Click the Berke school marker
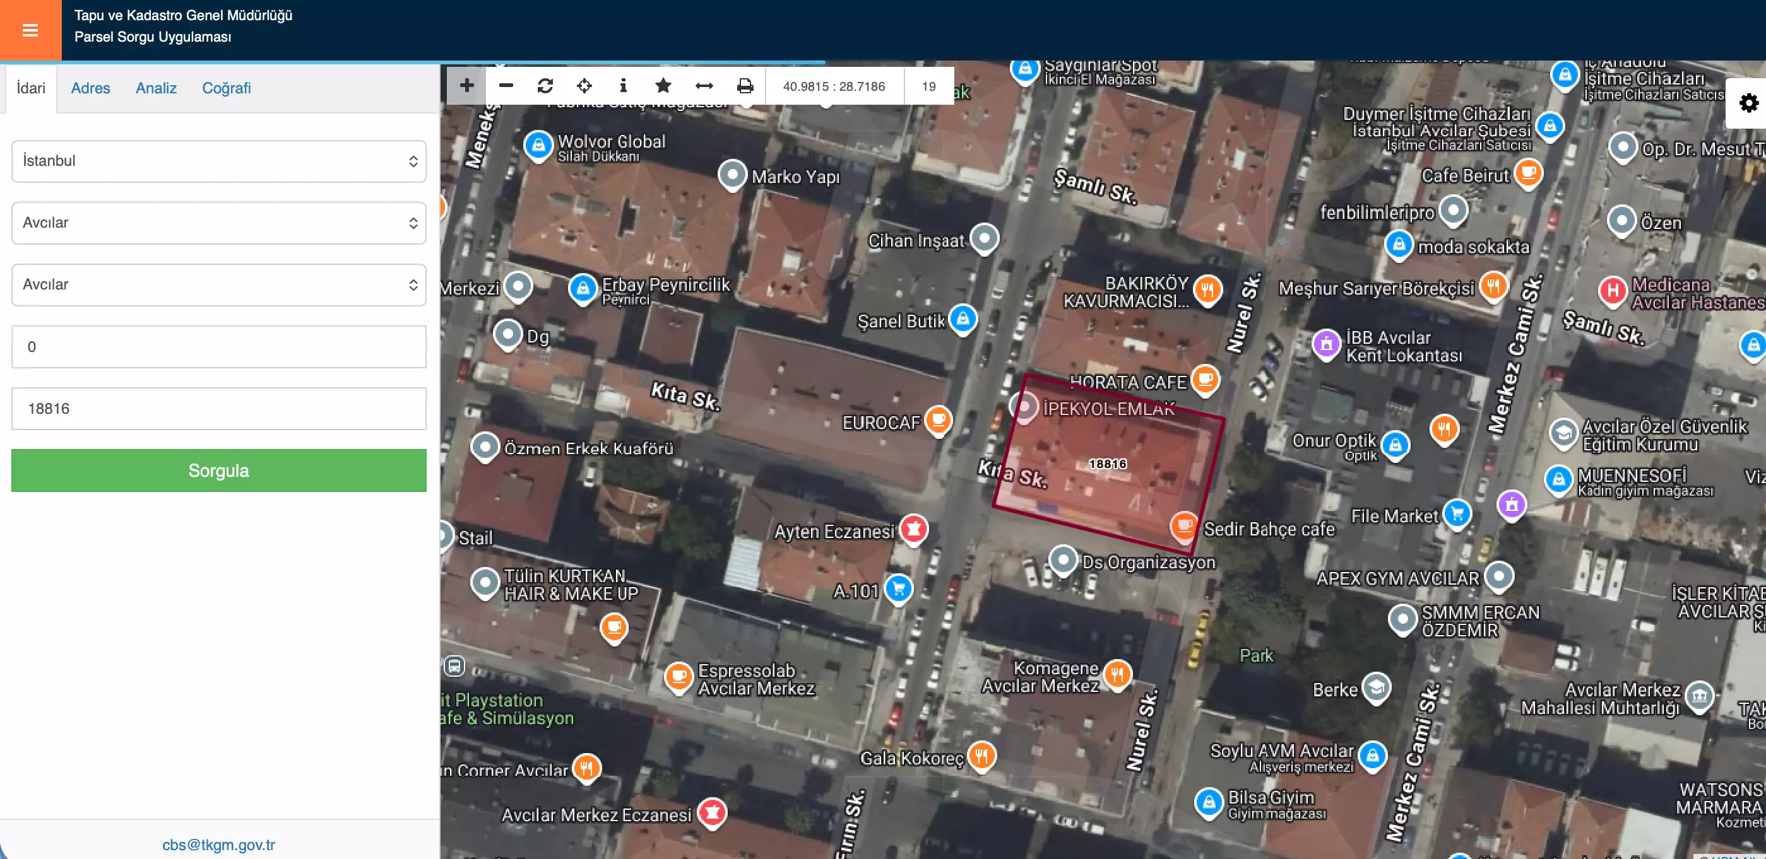This screenshot has width=1766, height=859. click(x=1376, y=689)
